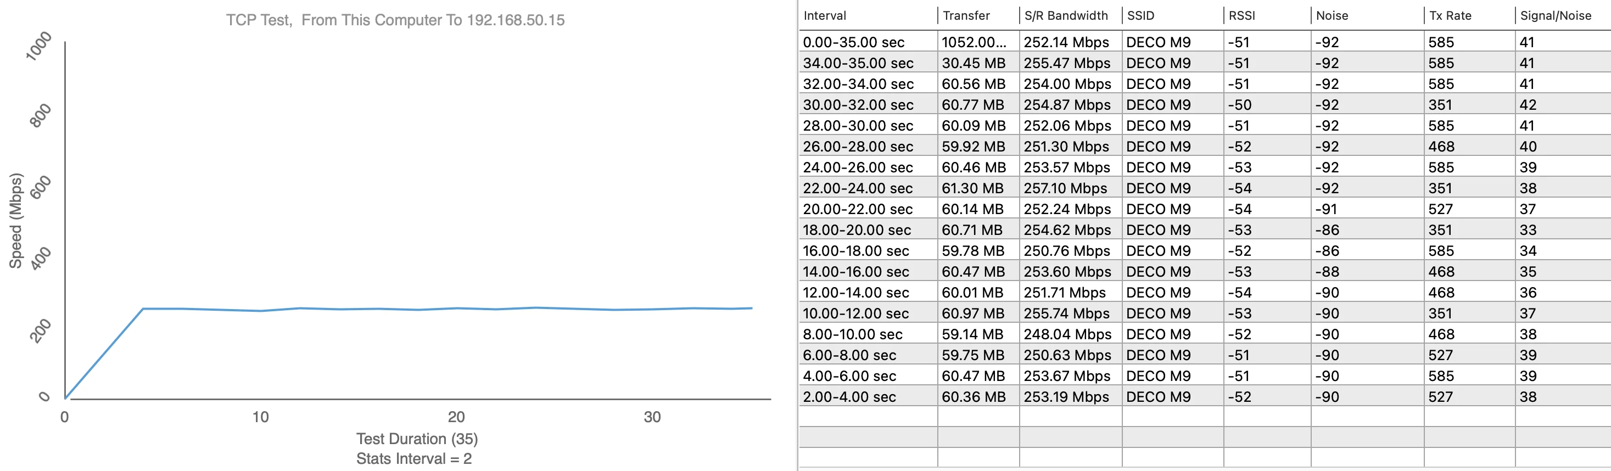Select the Signal/Noise column header
The height and width of the screenshot is (471, 1611).
(1556, 15)
